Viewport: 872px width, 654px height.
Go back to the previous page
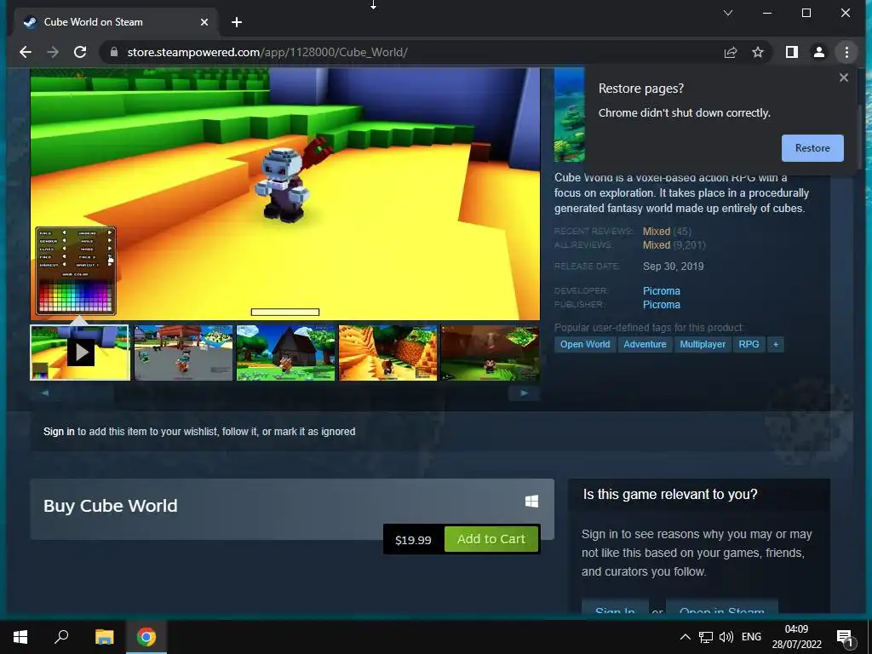tap(25, 52)
